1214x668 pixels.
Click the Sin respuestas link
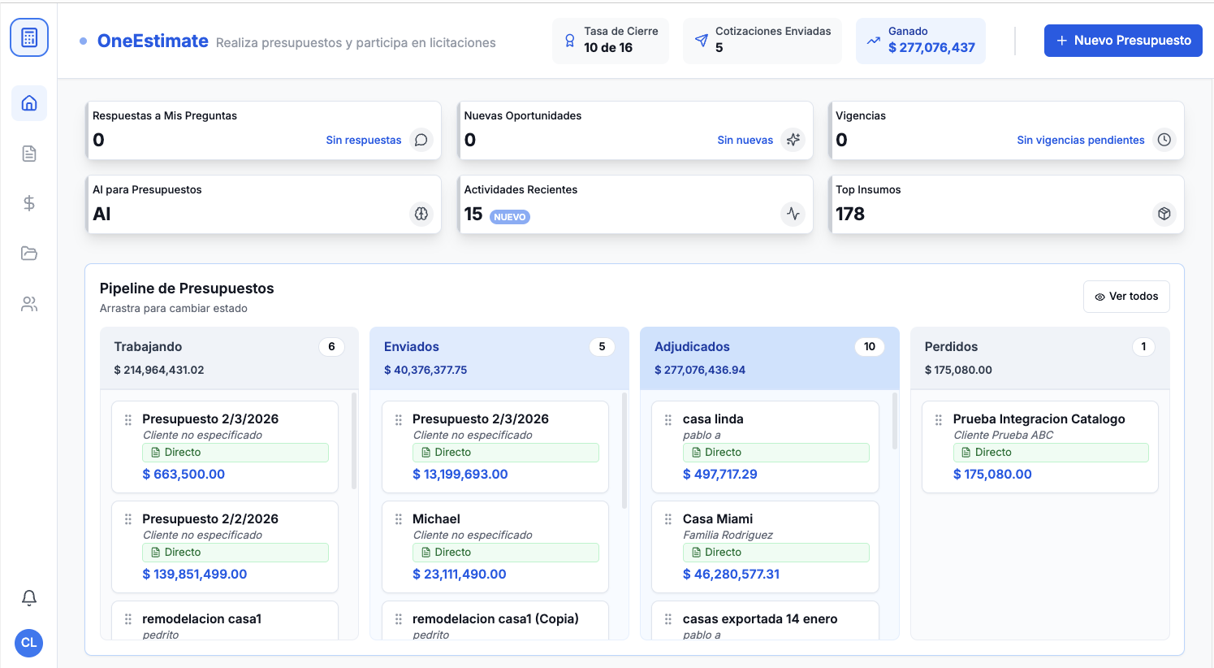pyautogui.click(x=363, y=140)
